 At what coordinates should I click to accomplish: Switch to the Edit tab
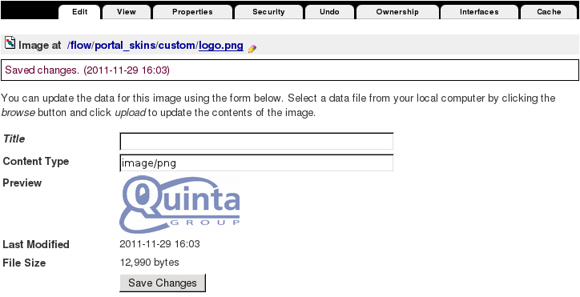79,12
